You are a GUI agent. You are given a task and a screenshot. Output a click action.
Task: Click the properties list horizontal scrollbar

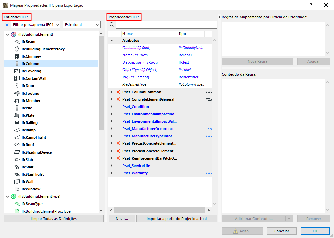tap(160, 210)
